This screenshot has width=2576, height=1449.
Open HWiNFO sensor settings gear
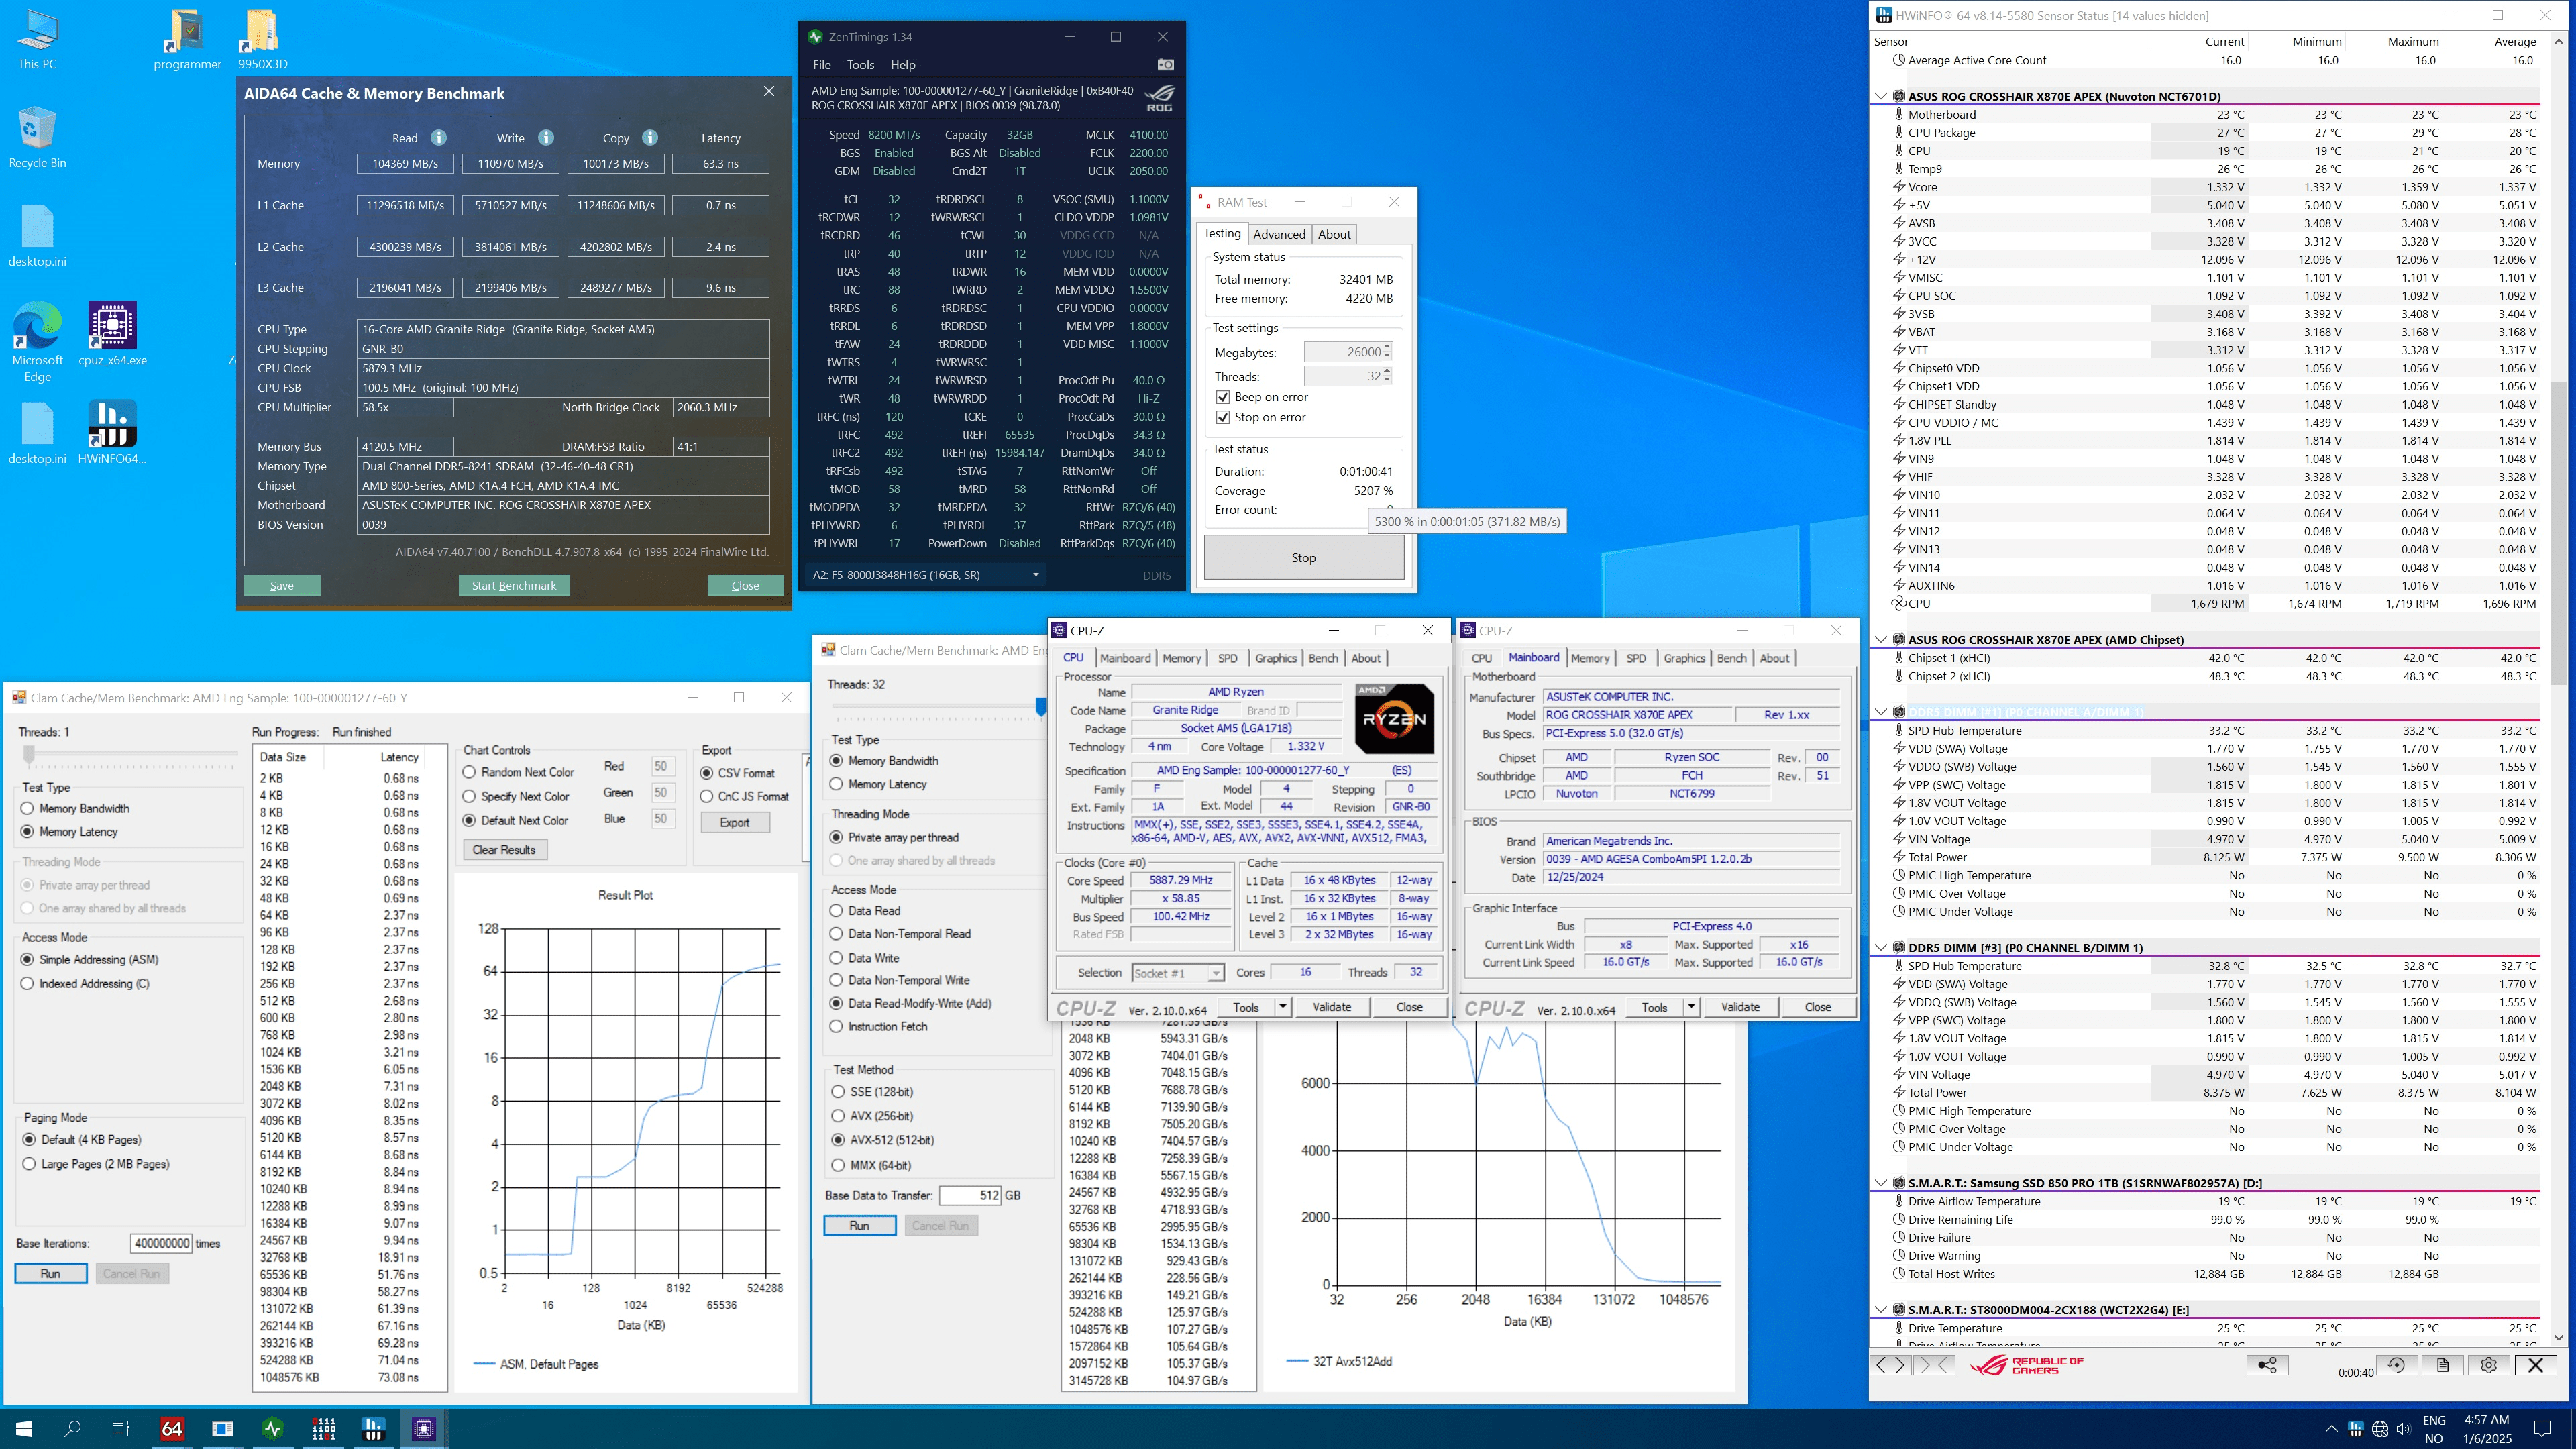2488,1365
